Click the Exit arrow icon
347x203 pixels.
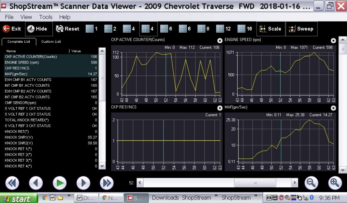click(6, 29)
